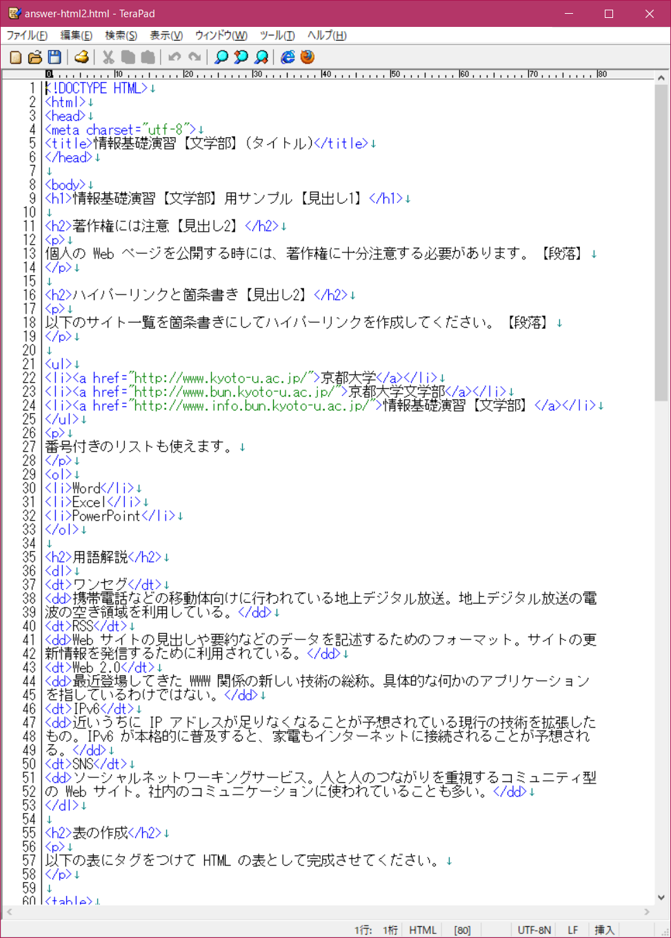The width and height of the screenshot is (671, 938).
Task: Click the New file icon
Action: point(15,57)
